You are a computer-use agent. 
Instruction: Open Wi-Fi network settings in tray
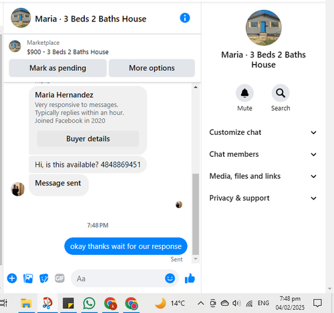click(x=249, y=303)
